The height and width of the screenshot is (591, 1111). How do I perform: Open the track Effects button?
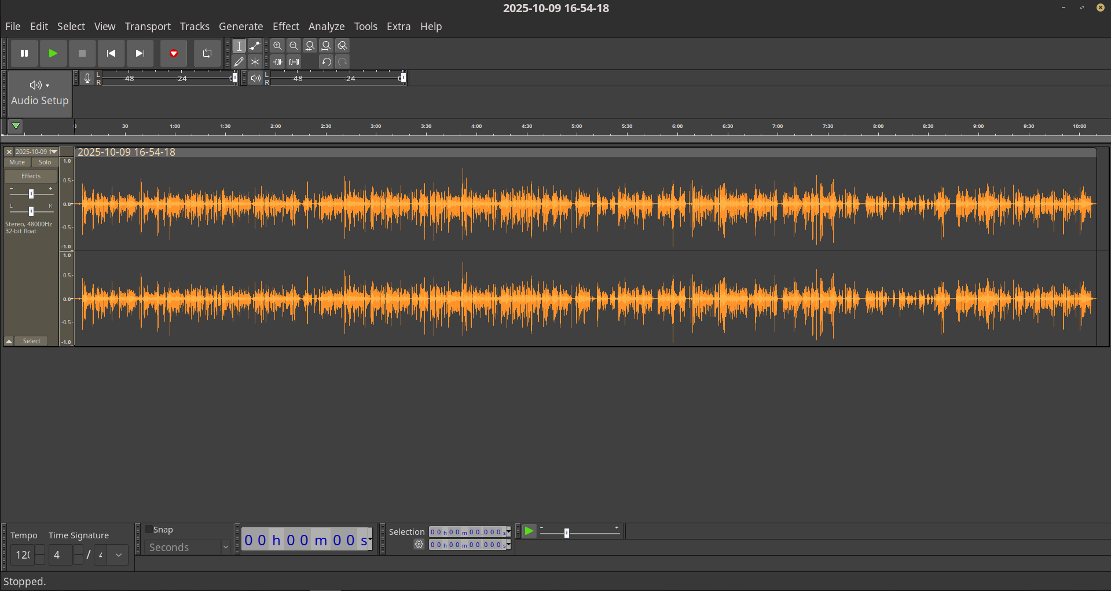point(31,176)
